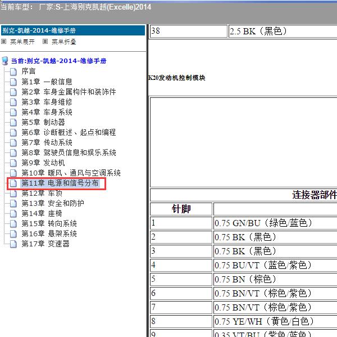Open 第8章 驾驶员信息和娱乐系统
The width and height of the screenshot is (337, 337).
pyautogui.click(x=69, y=152)
